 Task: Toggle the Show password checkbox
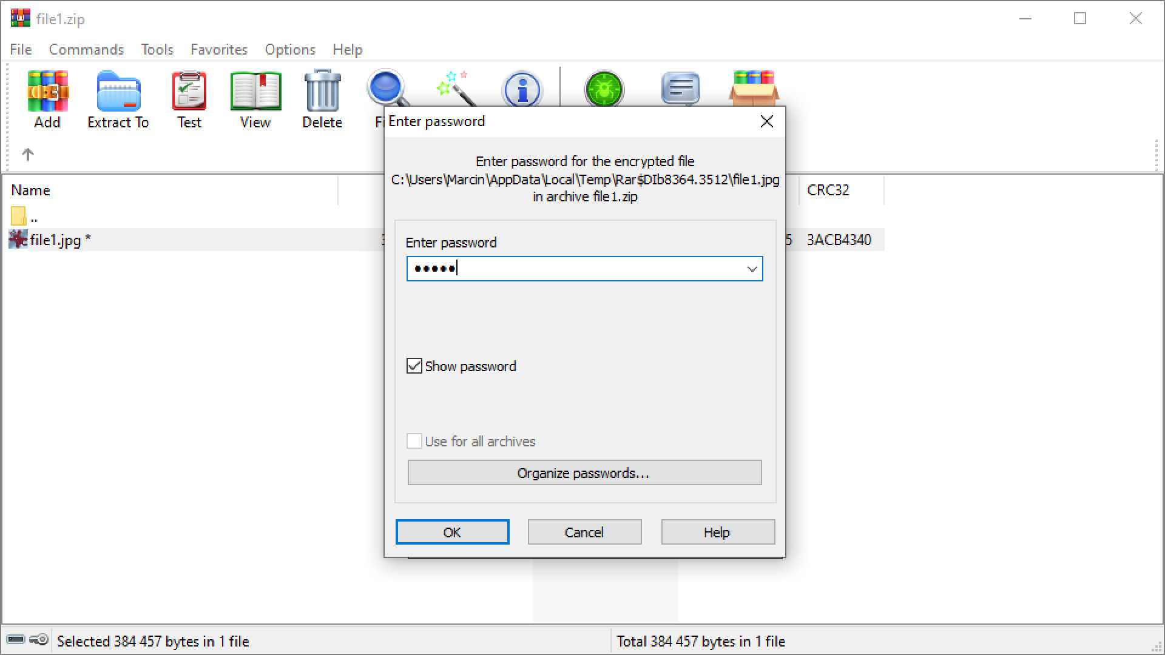(414, 367)
